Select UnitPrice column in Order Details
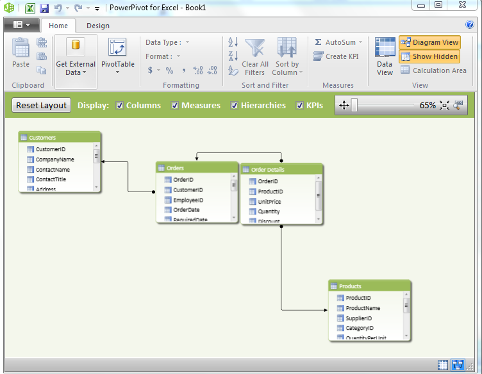Screen dimensions: 482x374 point(269,202)
